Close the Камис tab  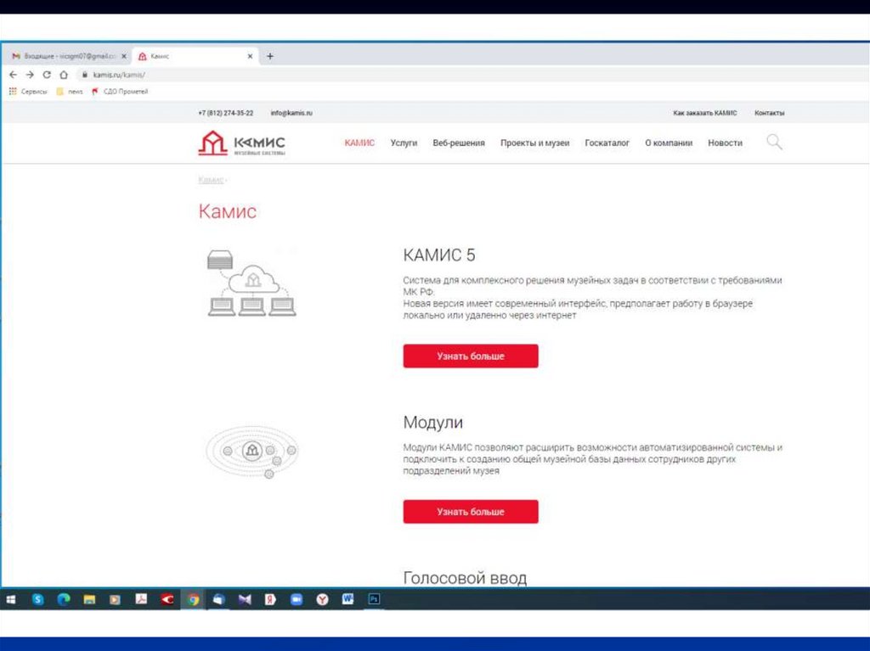250,56
